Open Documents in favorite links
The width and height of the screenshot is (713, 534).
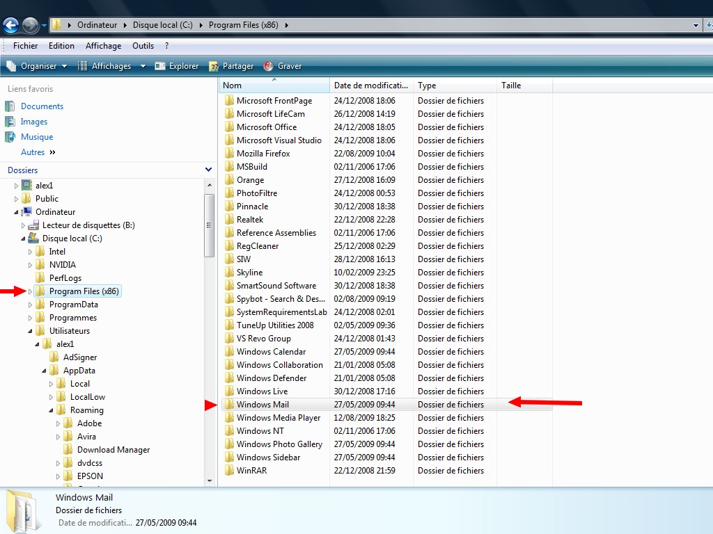point(42,106)
